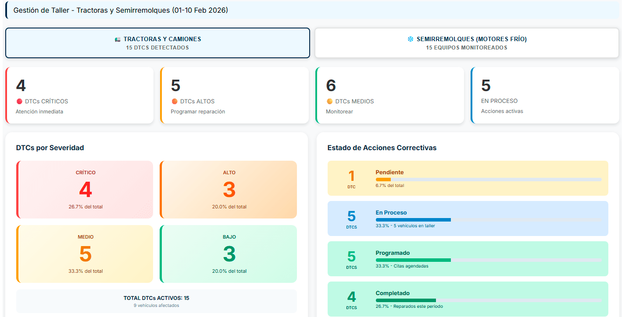Click the truck icon in Tractoras tab

pyautogui.click(x=118, y=39)
